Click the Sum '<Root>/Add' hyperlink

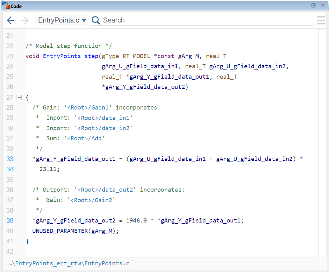(x=84, y=138)
